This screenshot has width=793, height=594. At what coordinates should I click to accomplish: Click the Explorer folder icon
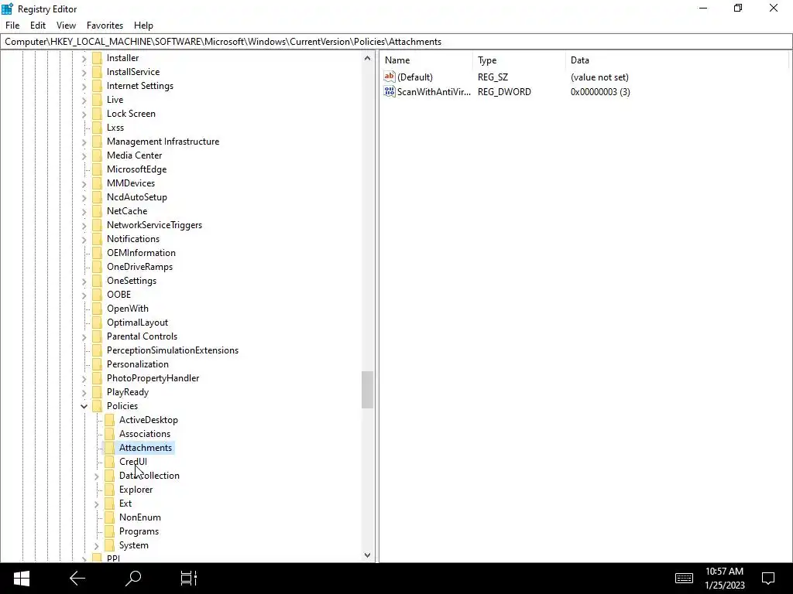[109, 490]
